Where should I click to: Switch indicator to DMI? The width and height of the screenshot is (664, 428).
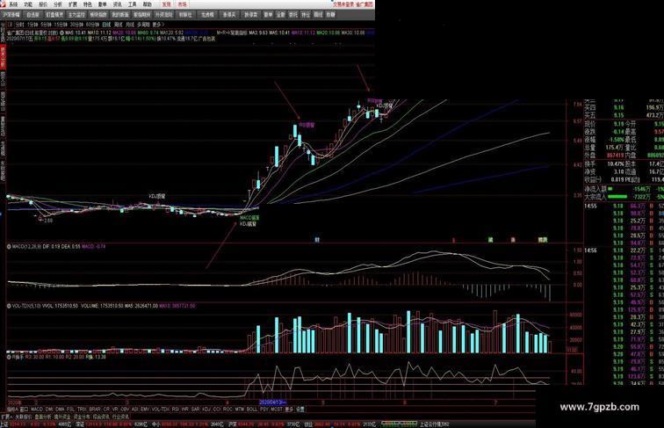[x=49, y=410]
